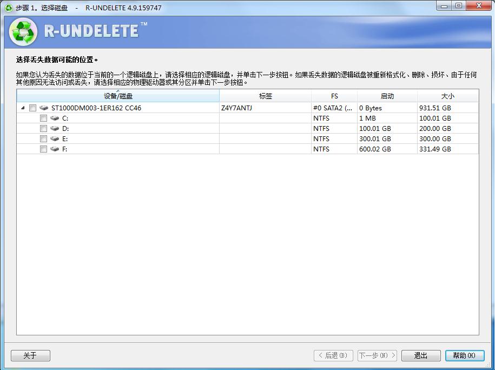
Task: Click the E: drive icon
Action: (x=55, y=139)
